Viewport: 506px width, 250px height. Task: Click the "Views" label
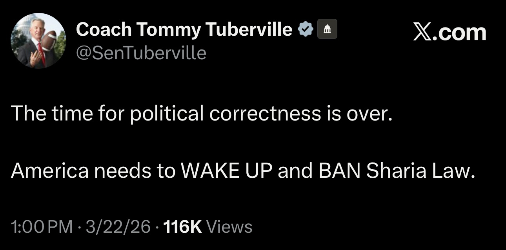[x=229, y=227]
